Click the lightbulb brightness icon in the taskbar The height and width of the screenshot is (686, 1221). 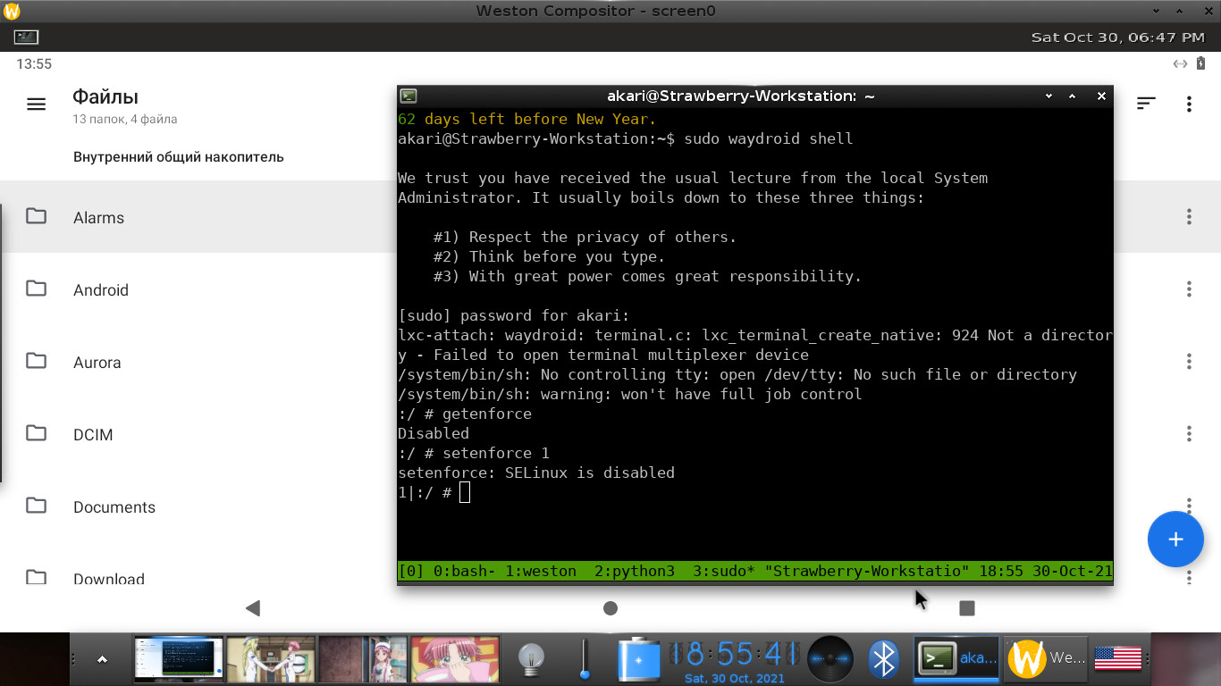click(530, 658)
